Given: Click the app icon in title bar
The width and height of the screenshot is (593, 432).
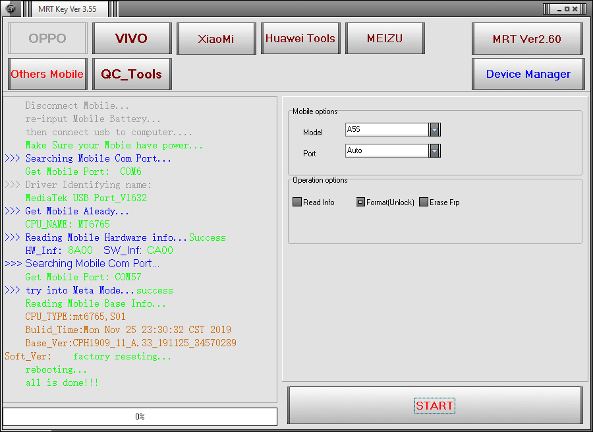Looking at the screenshot, I should pos(11,9).
